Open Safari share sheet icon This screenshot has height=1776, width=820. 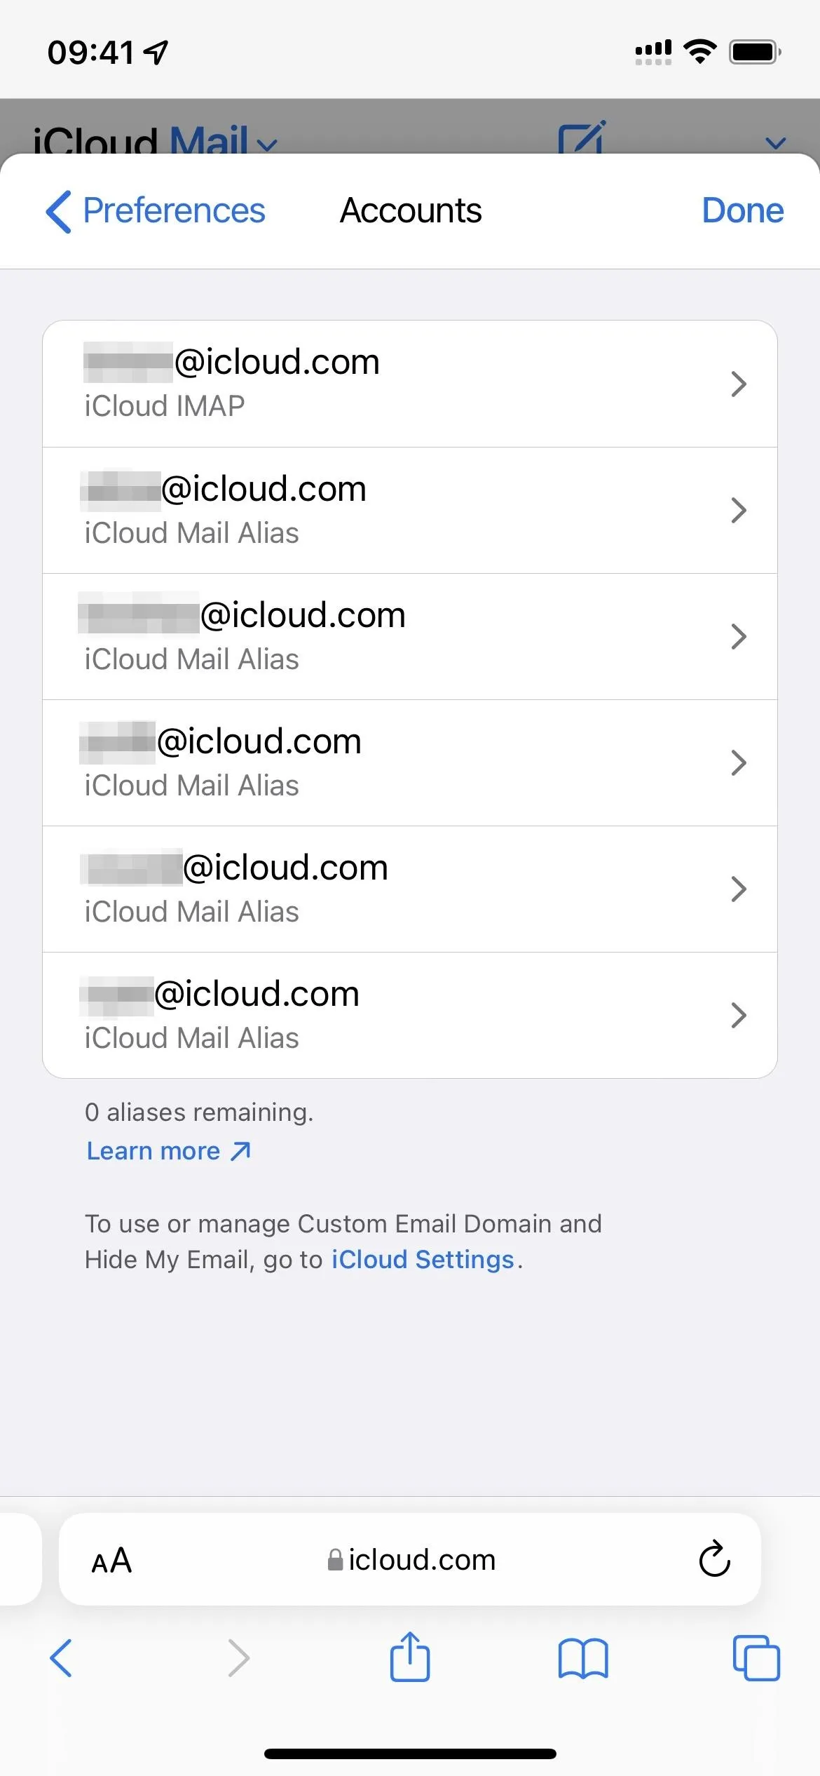(410, 1657)
